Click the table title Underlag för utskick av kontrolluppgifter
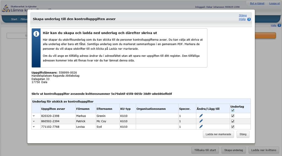Image resolution: width=282 pixels, height=156 pixels. (x=63, y=102)
